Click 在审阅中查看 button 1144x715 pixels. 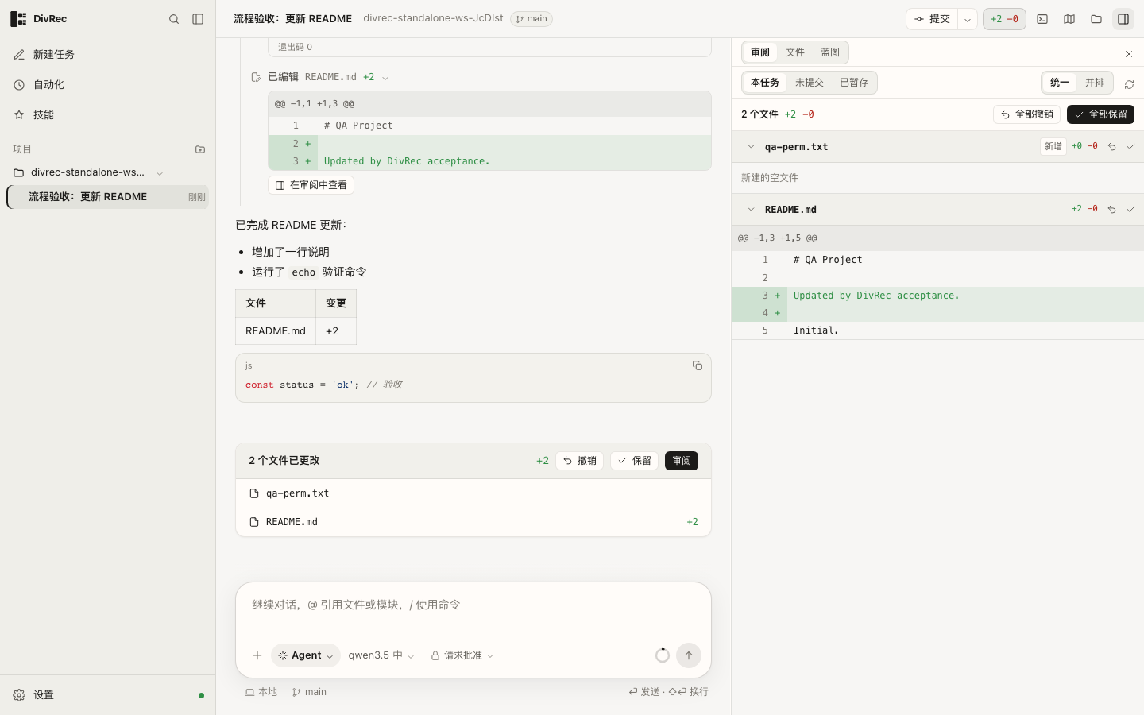311,185
